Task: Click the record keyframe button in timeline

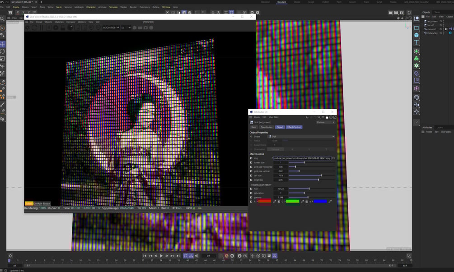Action: pos(221,256)
